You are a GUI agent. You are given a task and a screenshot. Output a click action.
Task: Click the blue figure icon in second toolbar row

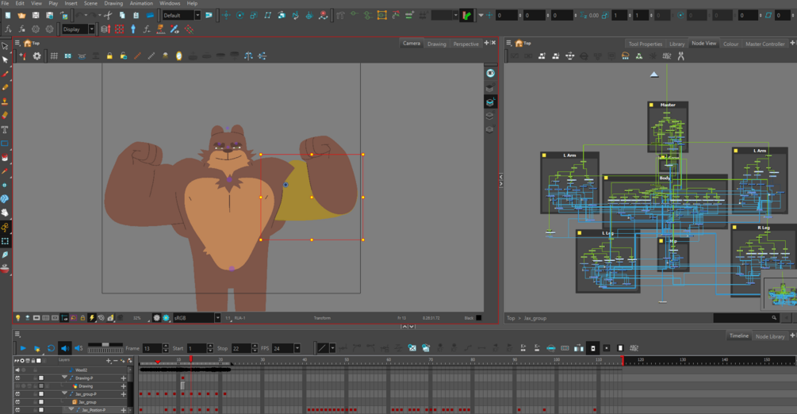pos(133,29)
